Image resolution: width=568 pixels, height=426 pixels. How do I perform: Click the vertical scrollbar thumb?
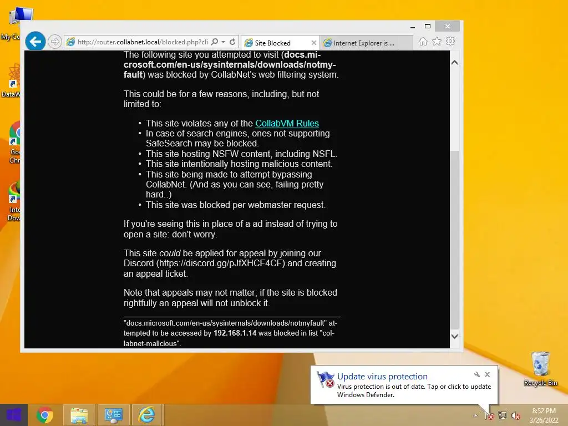[x=455, y=239]
